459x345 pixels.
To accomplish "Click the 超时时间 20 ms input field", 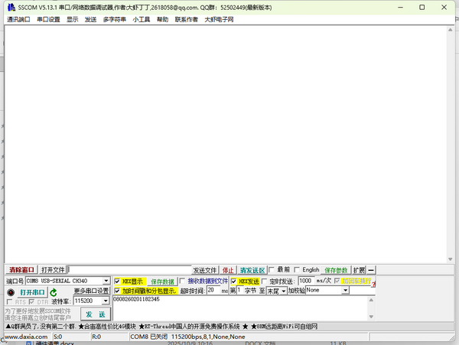I will [x=213, y=290].
